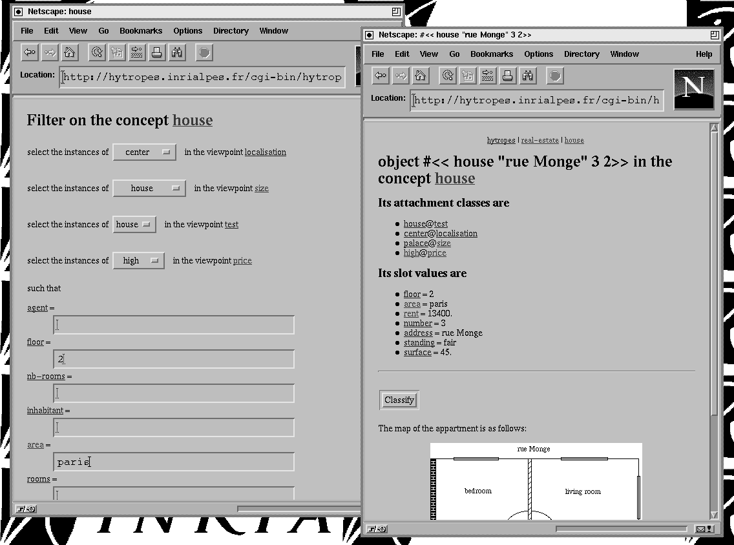Open the test viewpoint 'house' dropdown
The width and height of the screenshot is (734, 545).
(134, 225)
